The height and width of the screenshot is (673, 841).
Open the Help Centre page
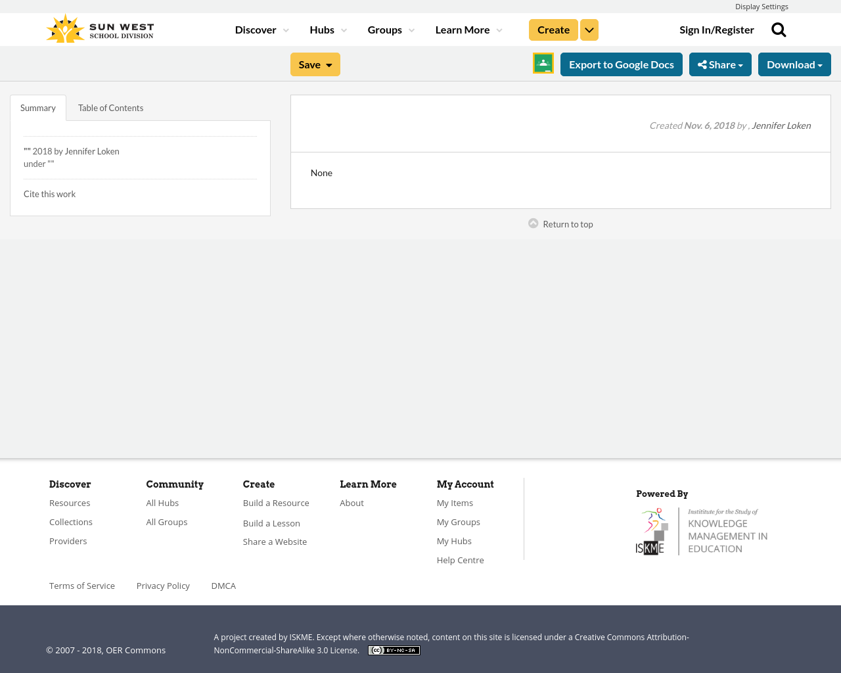tap(460, 559)
